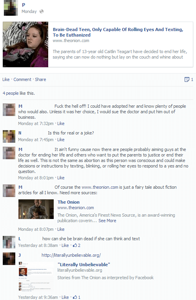The height and width of the screenshot is (300, 196).
Task: Open N's profile avatar
Action: [9, 136]
